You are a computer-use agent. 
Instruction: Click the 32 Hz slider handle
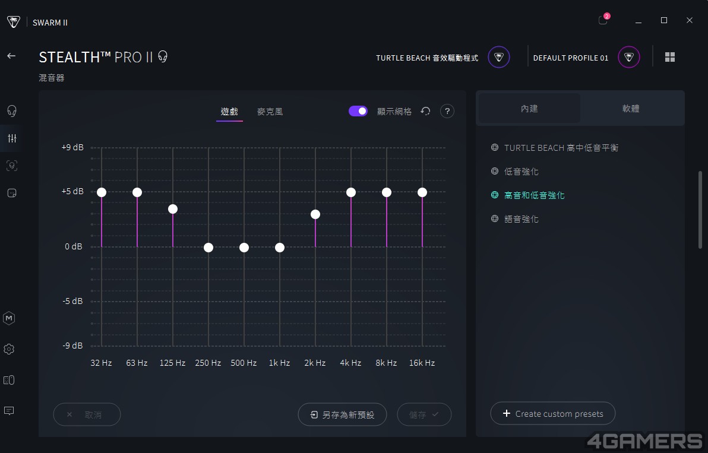(102, 192)
